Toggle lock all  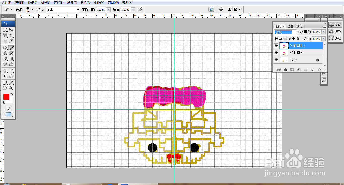click(x=298, y=39)
